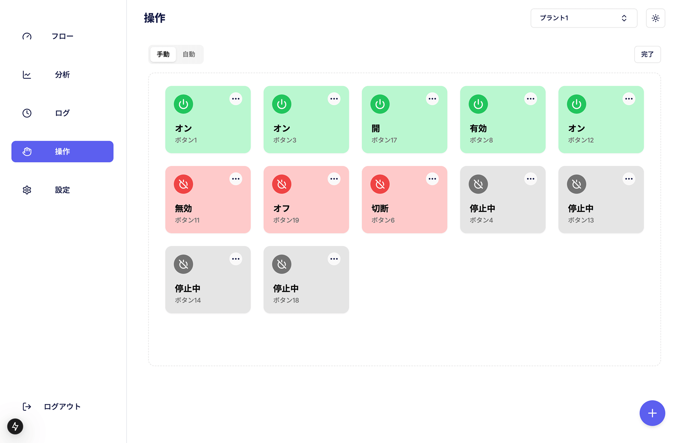Toggle the red power icon on ボタン11

183,184
